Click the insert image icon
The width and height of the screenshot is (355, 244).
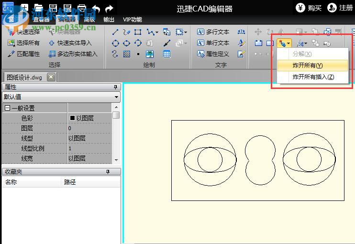click(x=150, y=54)
